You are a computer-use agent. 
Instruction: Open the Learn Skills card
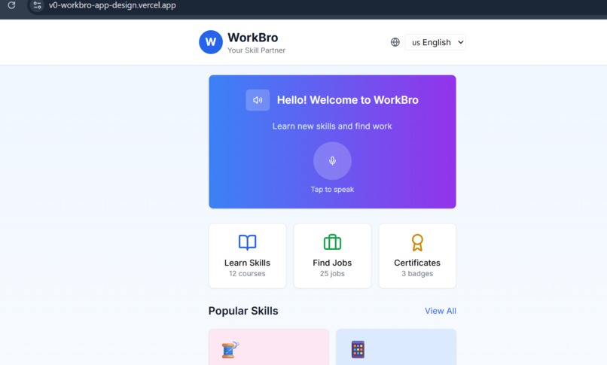coord(247,256)
